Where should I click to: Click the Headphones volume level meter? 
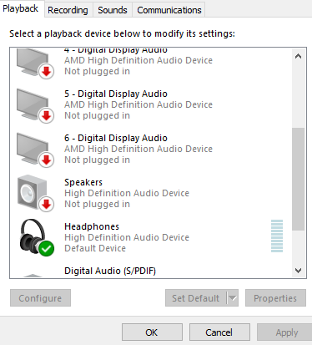pyautogui.click(x=277, y=236)
